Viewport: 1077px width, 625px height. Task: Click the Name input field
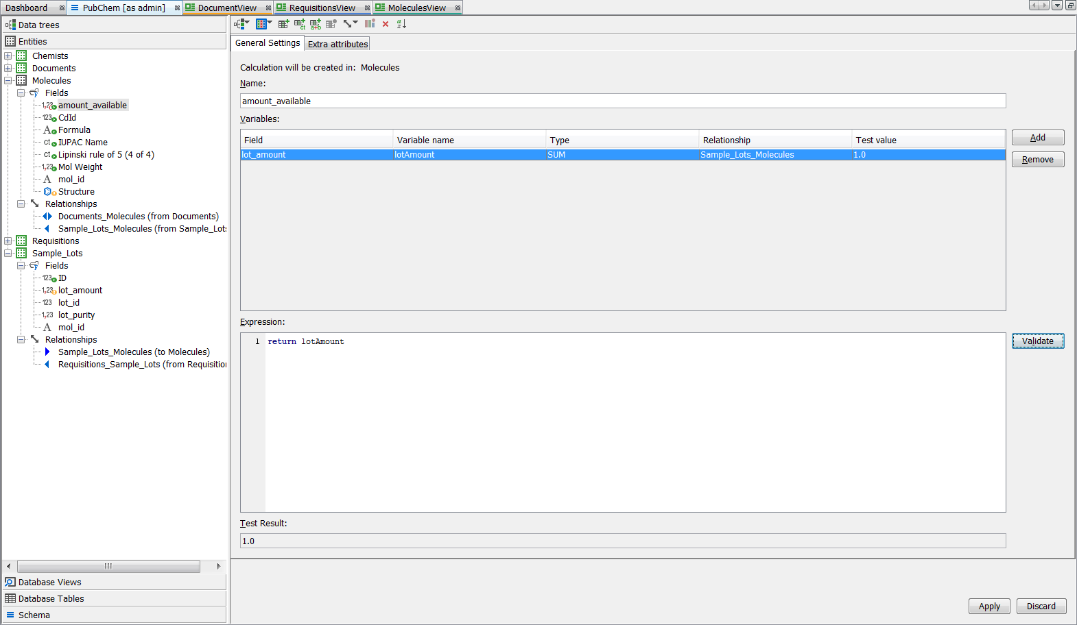pos(622,101)
